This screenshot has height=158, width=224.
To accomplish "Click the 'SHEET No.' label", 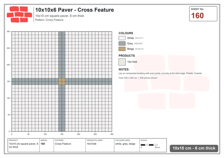I will (198, 9).
